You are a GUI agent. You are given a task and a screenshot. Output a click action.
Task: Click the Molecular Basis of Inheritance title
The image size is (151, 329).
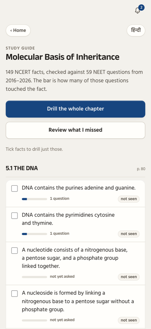tap(63, 57)
